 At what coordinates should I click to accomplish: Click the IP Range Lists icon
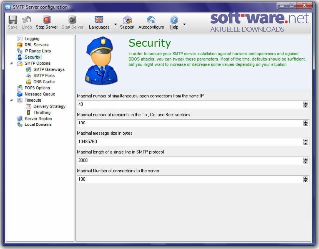(x=20, y=51)
